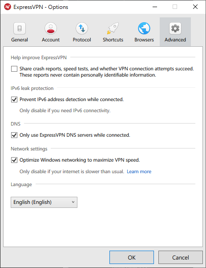Click the 'Help improve ExpressVPN' heading
The image size is (206, 268).
(x=39, y=57)
